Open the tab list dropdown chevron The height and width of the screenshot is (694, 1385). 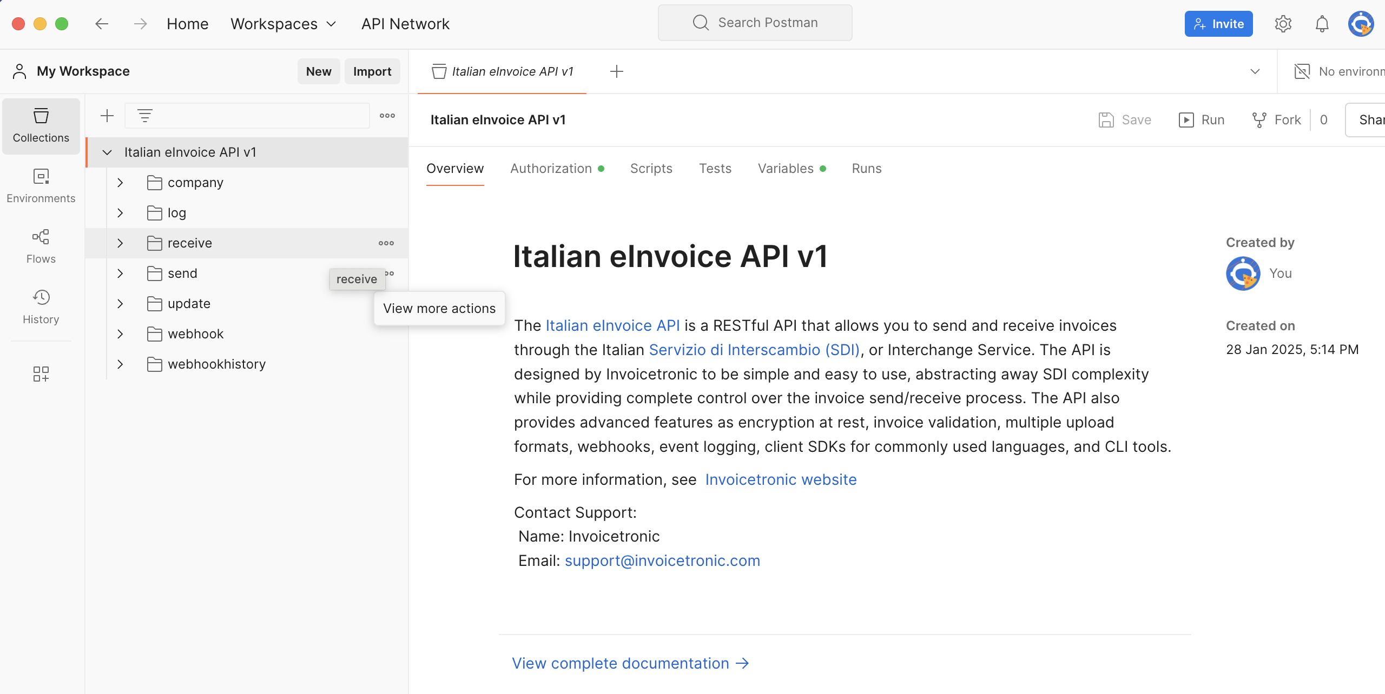pyautogui.click(x=1255, y=71)
